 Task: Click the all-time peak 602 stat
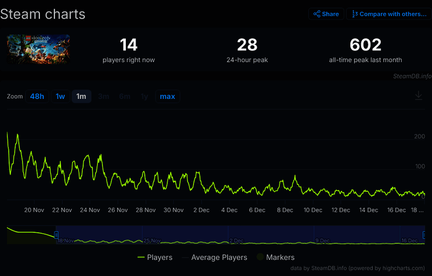point(365,44)
